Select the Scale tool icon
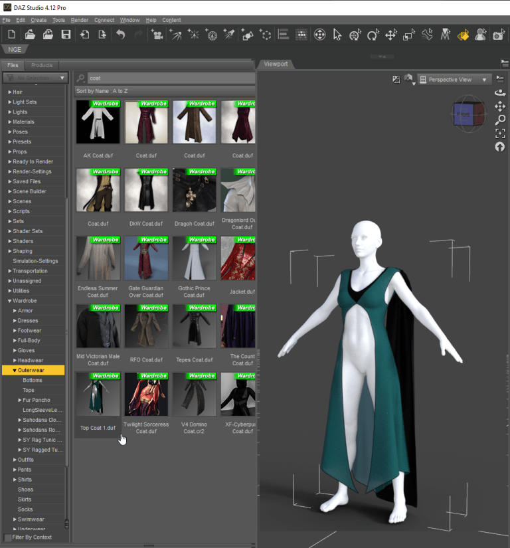The image size is (510, 548). click(408, 35)
